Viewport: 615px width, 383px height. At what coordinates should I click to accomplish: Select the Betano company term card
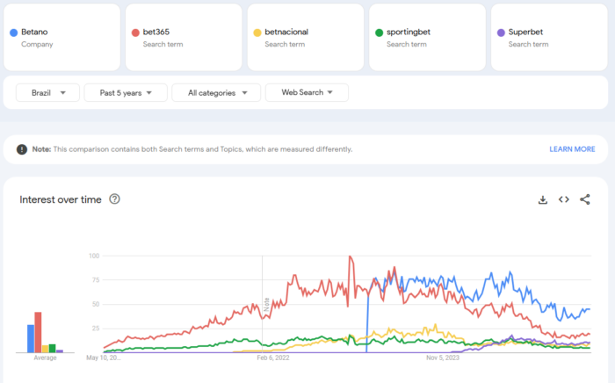coord(61,37)
